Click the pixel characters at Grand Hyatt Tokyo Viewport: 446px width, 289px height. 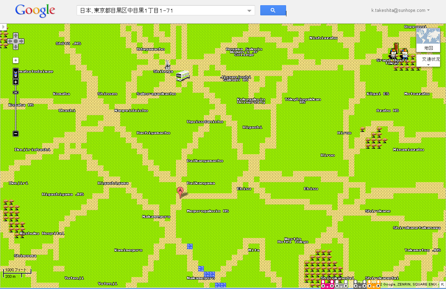point(399,53)
